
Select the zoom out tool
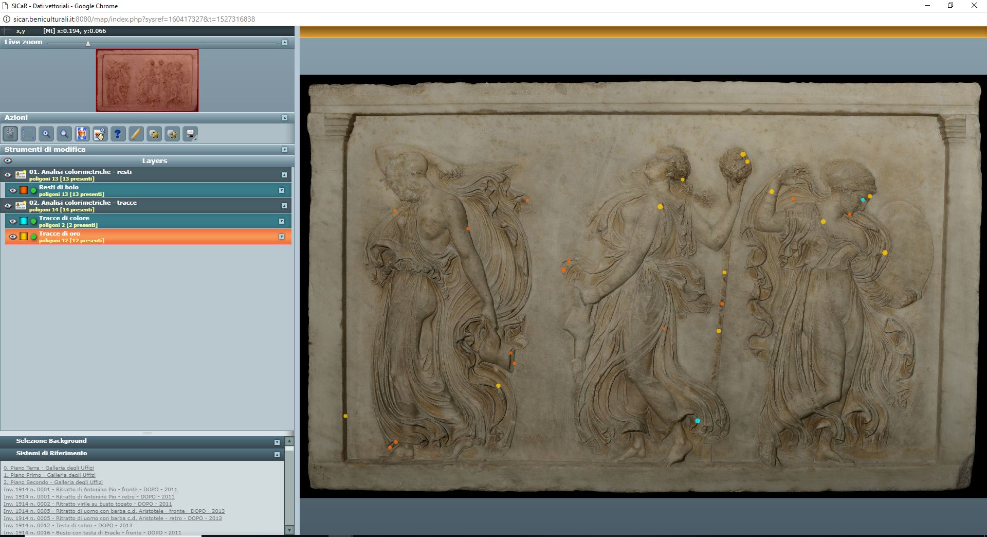tap(64, 134)
